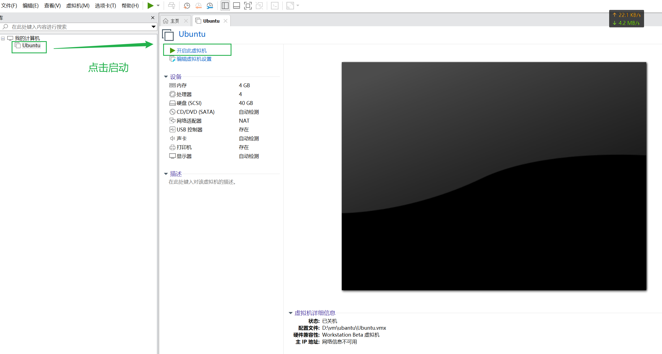Open the power options dropdown arrow in toolbar
662x354 pixels.
click(x=158, y=6)
